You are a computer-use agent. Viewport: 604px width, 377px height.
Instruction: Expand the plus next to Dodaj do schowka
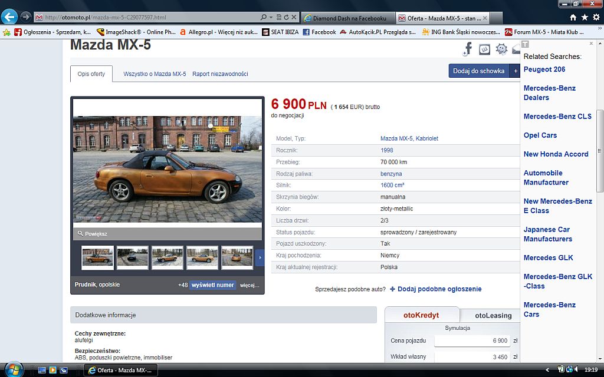coord(516,71)
